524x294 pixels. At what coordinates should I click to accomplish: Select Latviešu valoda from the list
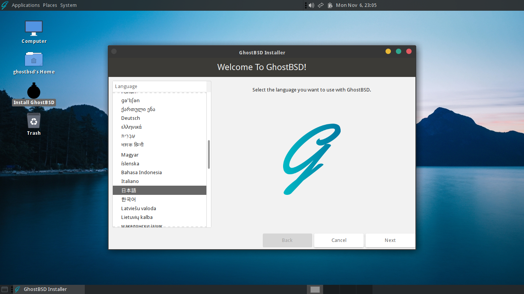click(160, 209)
